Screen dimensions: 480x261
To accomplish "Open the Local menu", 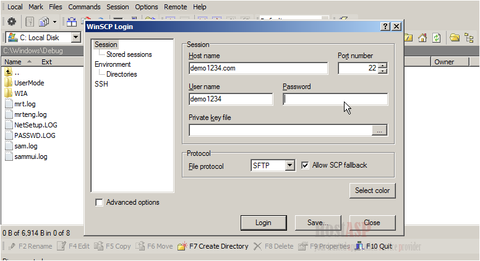I will (15, 7).
